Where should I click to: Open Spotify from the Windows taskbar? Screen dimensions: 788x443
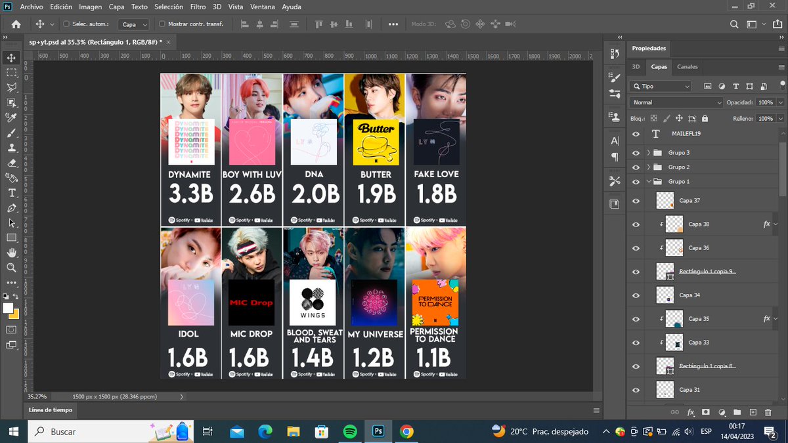coord(350,431)
